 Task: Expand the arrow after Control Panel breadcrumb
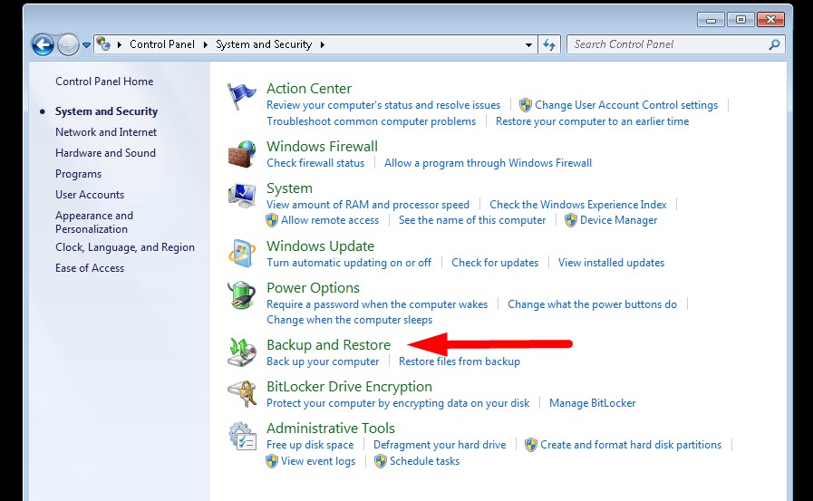(x=206, y=44)
